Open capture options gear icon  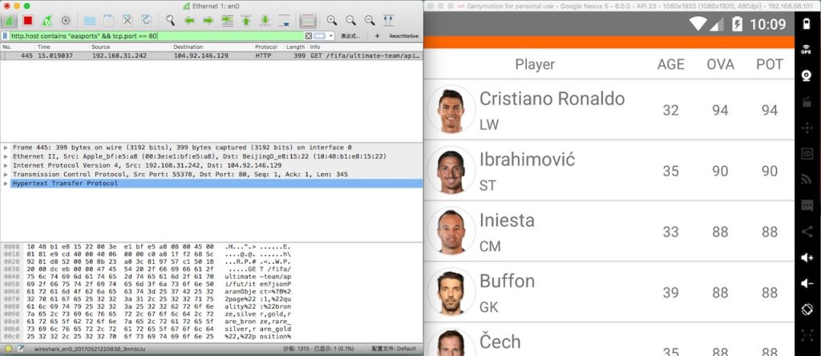pos(66,20)
